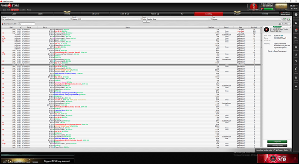Open the Buy-In dropdown (Custom 1-33)
299x164 pixels.
106,19
